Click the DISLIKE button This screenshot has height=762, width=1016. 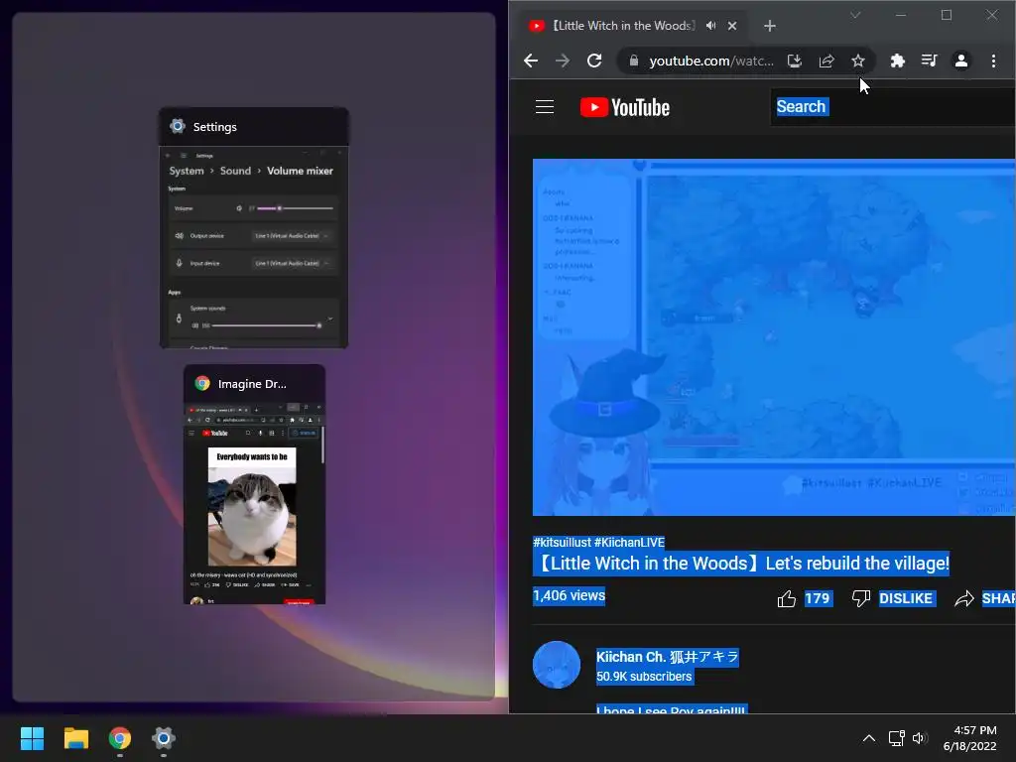(892, 598)
